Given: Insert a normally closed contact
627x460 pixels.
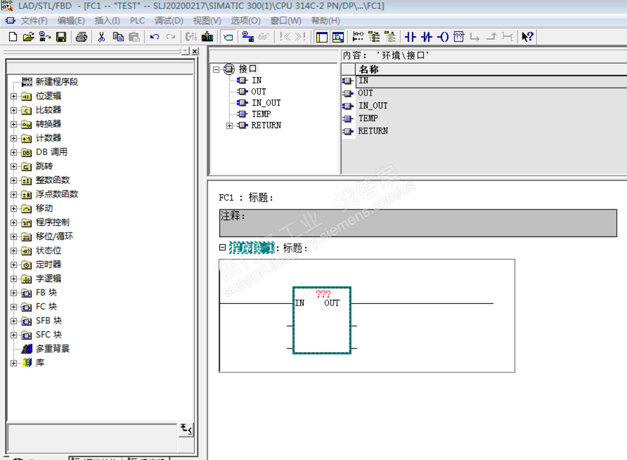Looking at the screenshot, I should click(x=427, y=37).
